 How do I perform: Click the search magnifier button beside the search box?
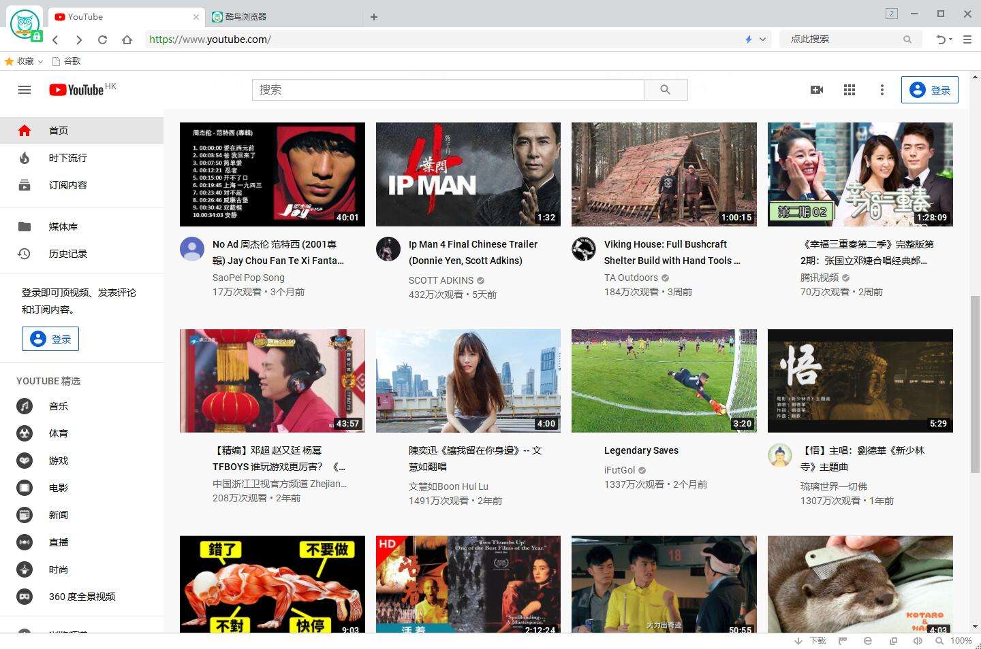coord(666,90)
